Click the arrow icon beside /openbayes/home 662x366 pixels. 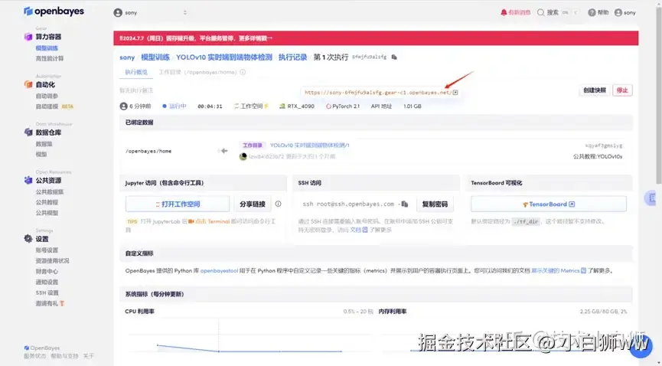tap(223, 151)
